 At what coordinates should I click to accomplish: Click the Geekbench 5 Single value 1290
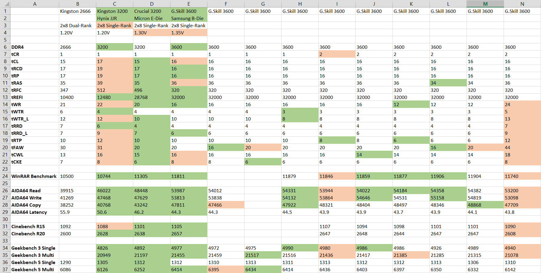pyautogui.click(x=77, y=262)
